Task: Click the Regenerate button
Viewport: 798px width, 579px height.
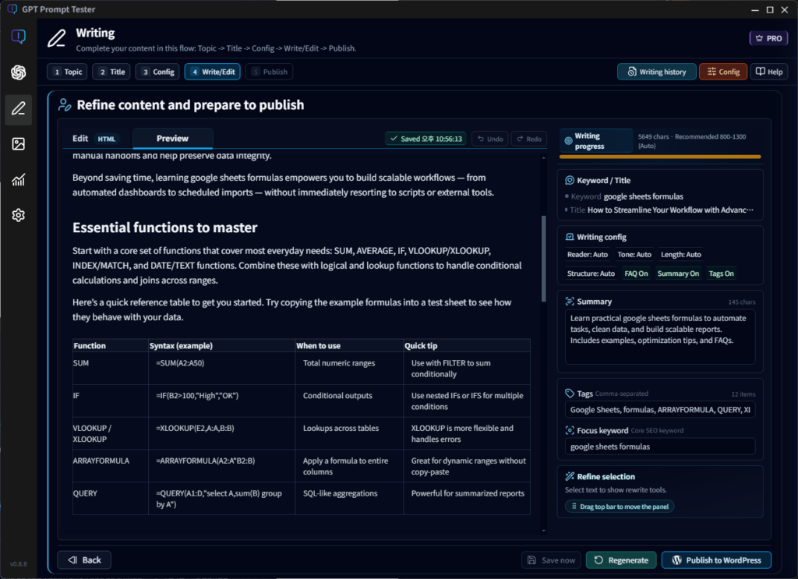Action: (x=620, y=560)
